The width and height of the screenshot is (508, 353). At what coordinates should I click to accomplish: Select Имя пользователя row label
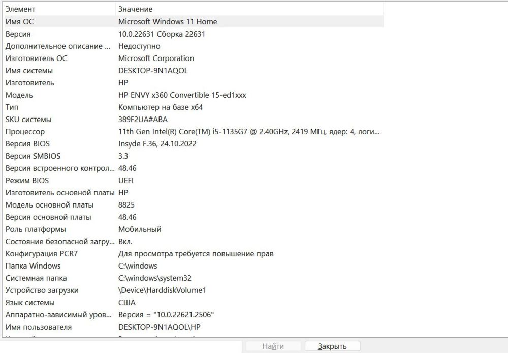click(x=39, y=327)
